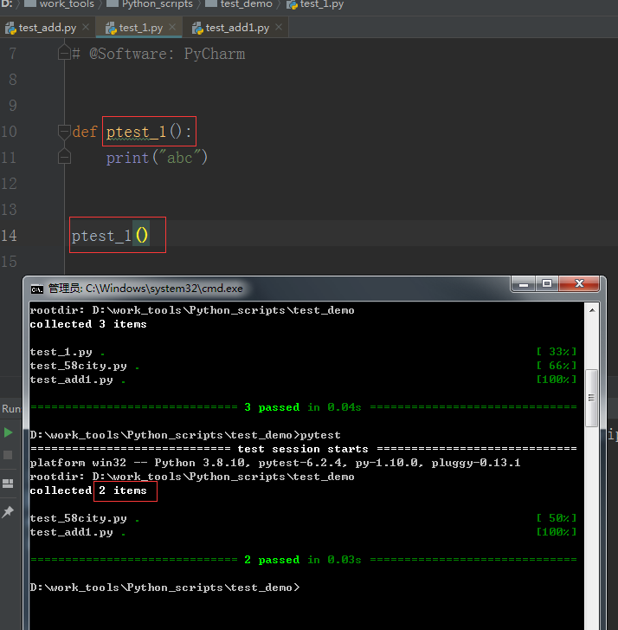Screen dimensions: 618x630
Task: Click the "collected 3 items" line in cmd
Action: click(88, 324)
